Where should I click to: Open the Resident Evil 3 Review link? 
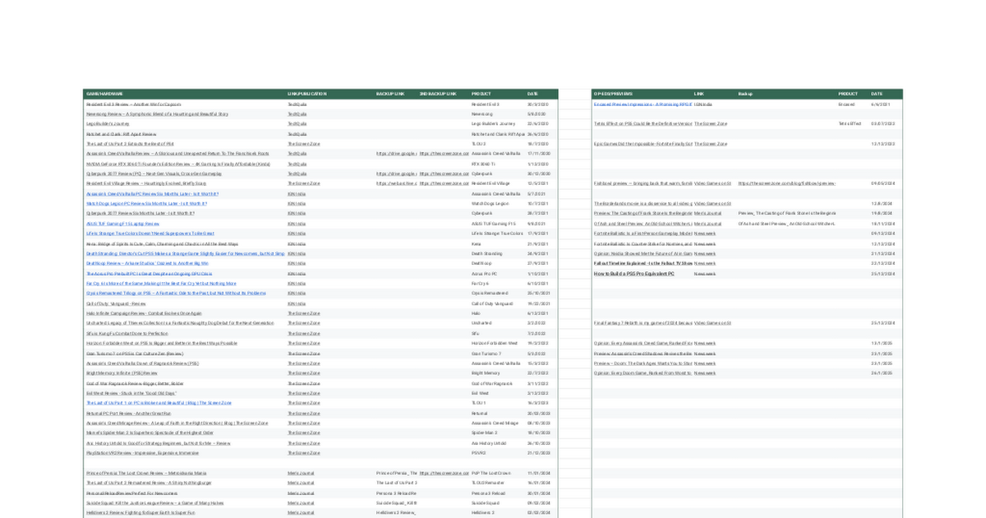point(133,104)
